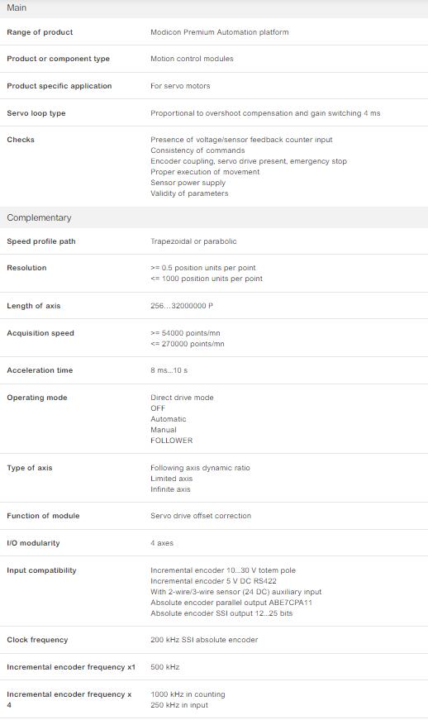Select the Input compatibility label
Screen dimensions: 428x720
(x=42, y=570)
